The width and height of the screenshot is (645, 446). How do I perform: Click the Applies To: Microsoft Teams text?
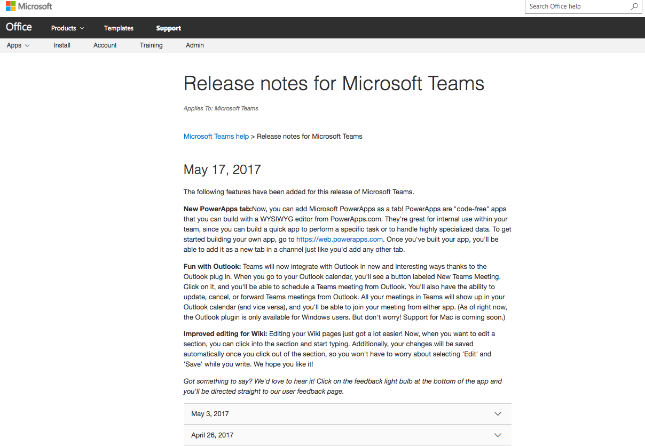tap(221, 108)
